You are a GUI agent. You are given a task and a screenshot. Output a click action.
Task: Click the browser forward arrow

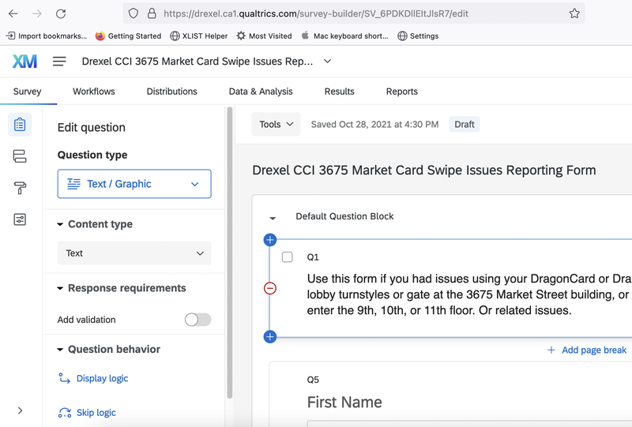tap(37, 13)
